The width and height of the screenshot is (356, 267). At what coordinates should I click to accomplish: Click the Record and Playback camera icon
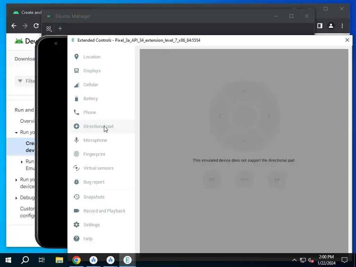pos(76,211)
